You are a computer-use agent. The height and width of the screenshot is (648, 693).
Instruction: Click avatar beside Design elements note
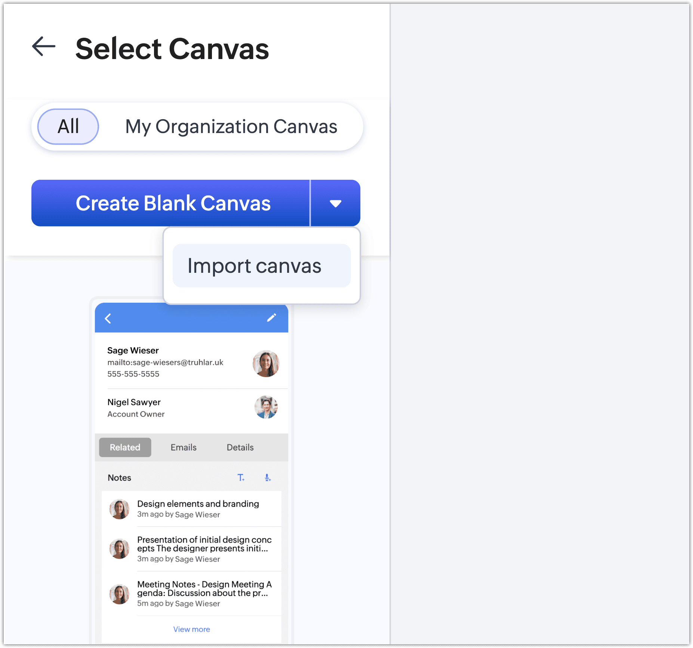click(119, 509)
